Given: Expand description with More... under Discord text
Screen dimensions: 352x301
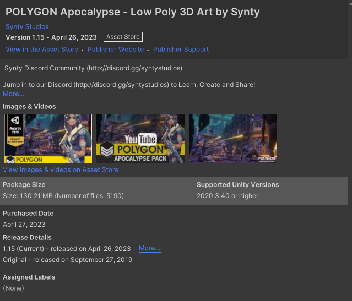Looking at the screenshot, I should [x=13, y=94].
